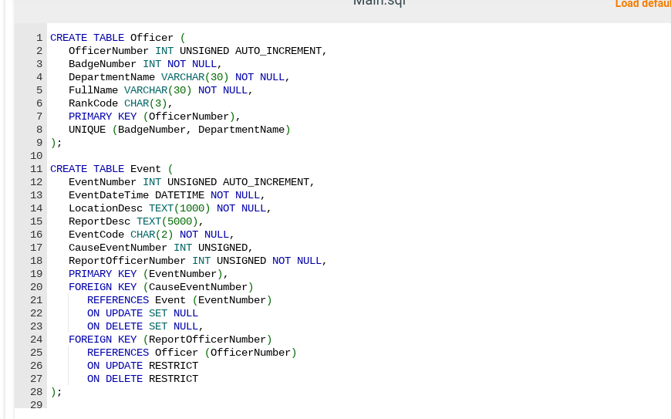Click 'FullName VARCHAR(30) NOT NULL,' line
671x419 pixels.
point(160,90)
